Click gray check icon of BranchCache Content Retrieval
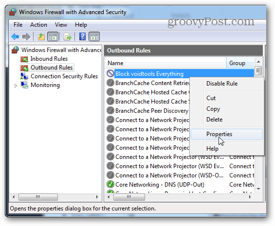The width and height of the screenshot is (275, 226). pos(110,83)
